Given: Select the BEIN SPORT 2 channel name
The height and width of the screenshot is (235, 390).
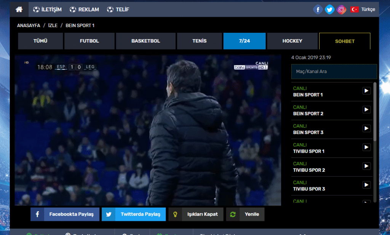Looking at the screenshot, I should tap(308, 114).
